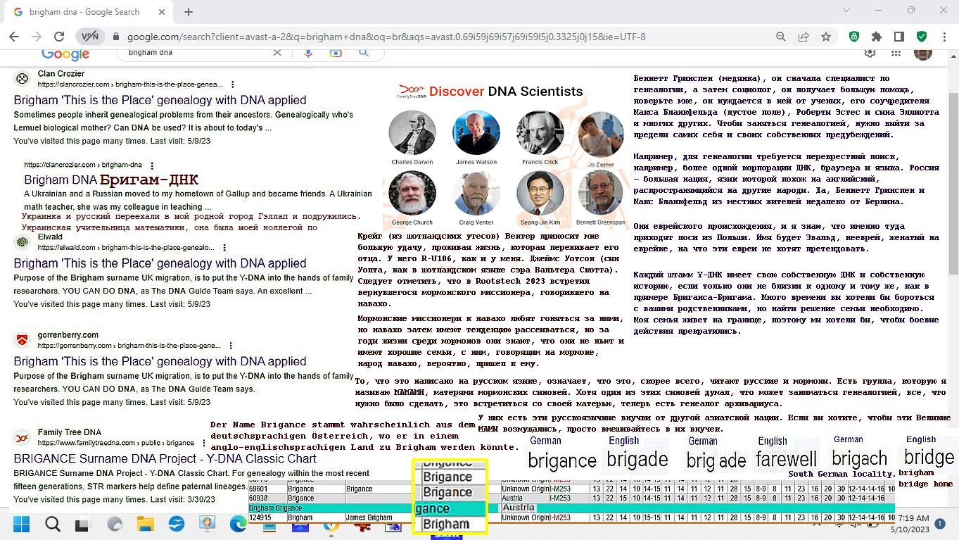Clear the Google search box

[x=277, y=53]
